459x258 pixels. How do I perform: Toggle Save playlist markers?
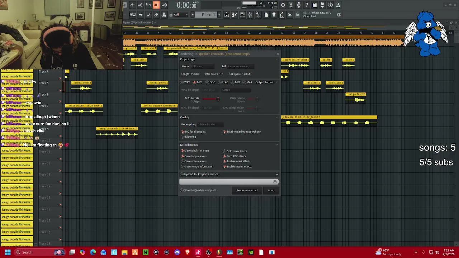pyautogui.click(x=195, y=150)
